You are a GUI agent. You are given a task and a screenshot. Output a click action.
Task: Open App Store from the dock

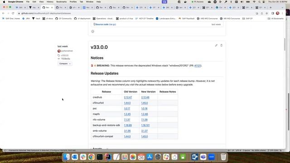[150, 157]
